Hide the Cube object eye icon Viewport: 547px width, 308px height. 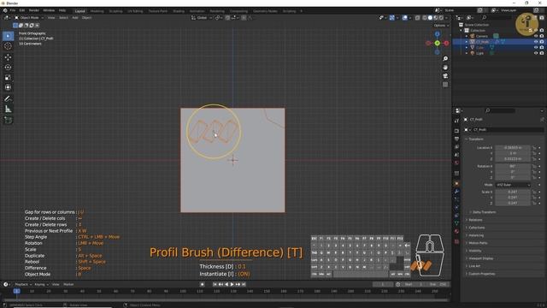click(x=536, y=47)
